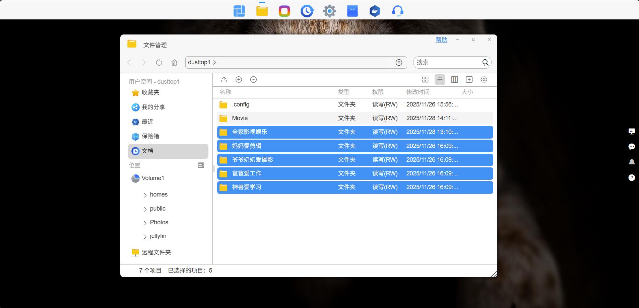This screenshot has width=639, height=308.
Task: Open system settings gear in dock
Action: [330, 11]
